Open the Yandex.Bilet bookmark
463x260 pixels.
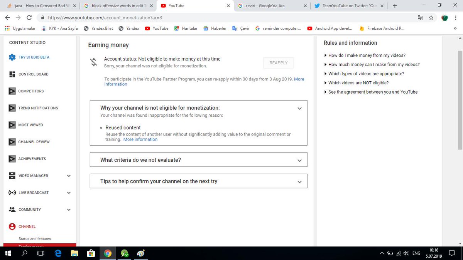point(98,29)
